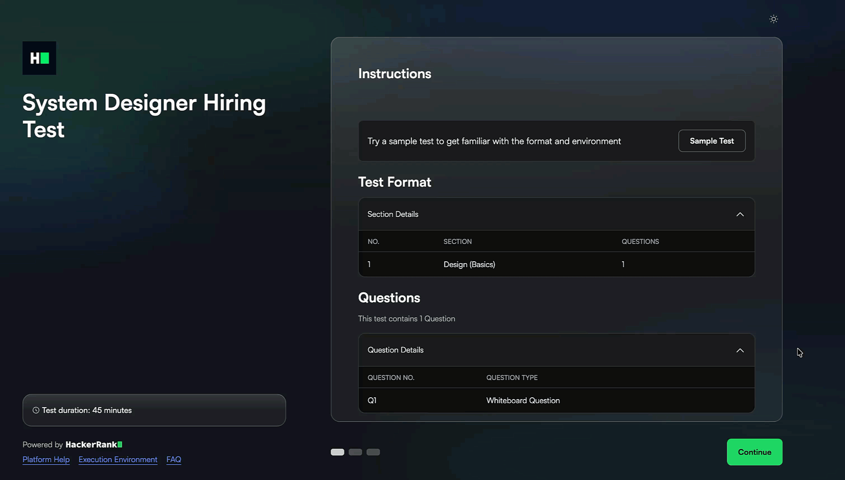Click the third page indicator pill
The width and height of the screenshot is (845, 480).
point(373,452)
